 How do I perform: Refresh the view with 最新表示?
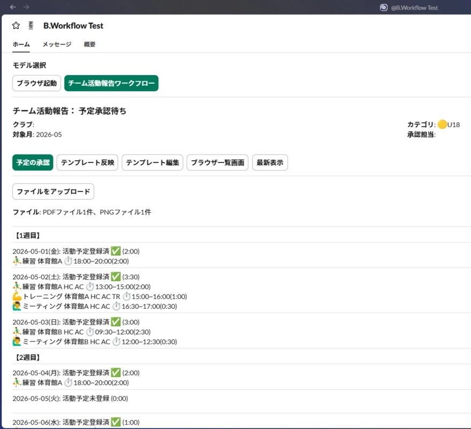coord(270,162)
